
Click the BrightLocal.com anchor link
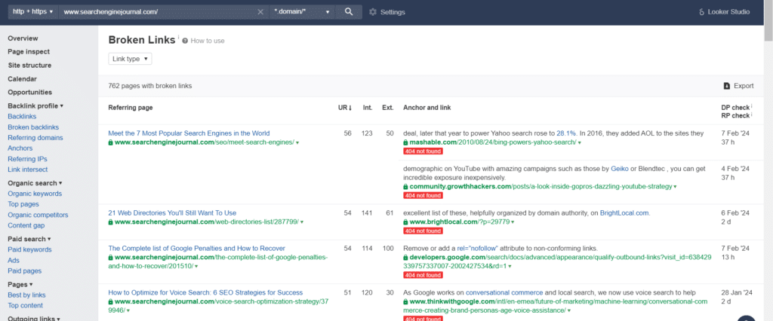624,213
